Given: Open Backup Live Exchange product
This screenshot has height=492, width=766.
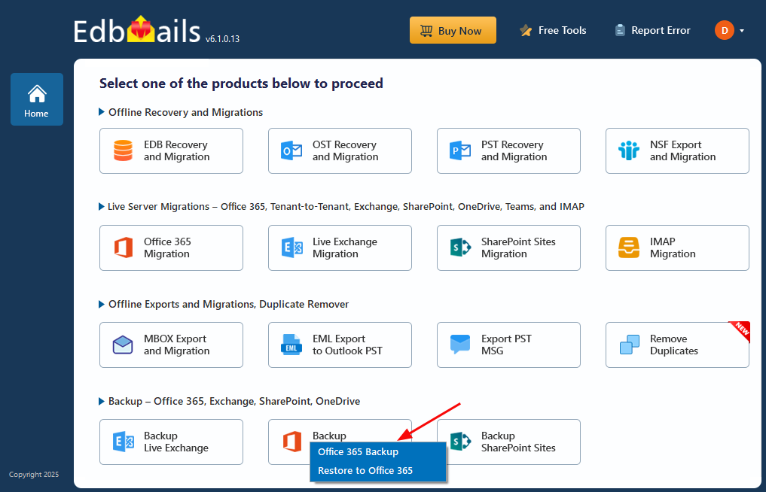Looking at the screenshot, I should click(171, 442).
